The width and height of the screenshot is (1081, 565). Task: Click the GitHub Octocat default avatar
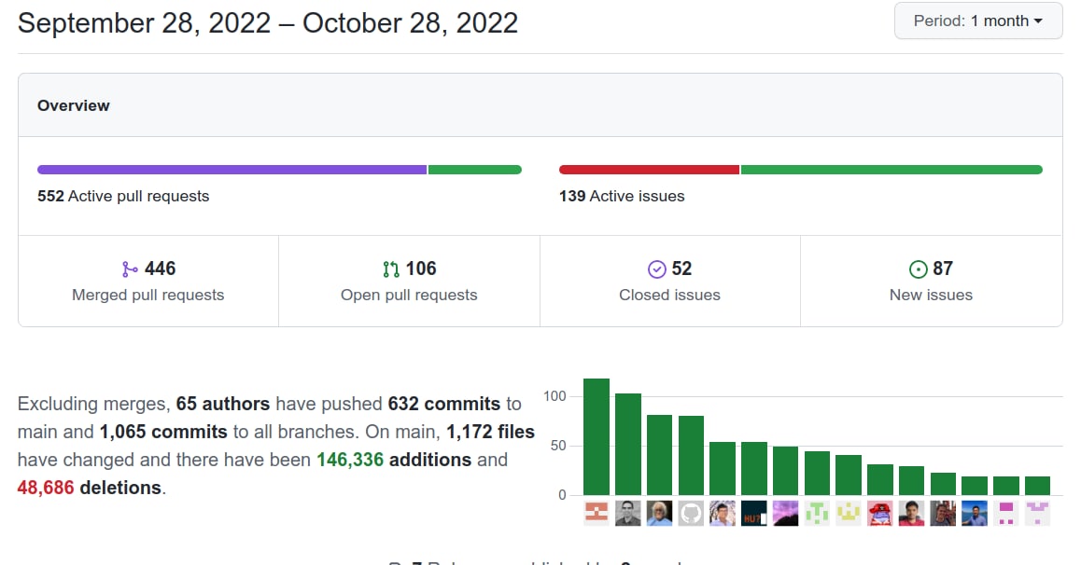691,514
